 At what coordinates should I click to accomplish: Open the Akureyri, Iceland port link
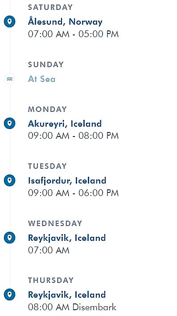65,124
